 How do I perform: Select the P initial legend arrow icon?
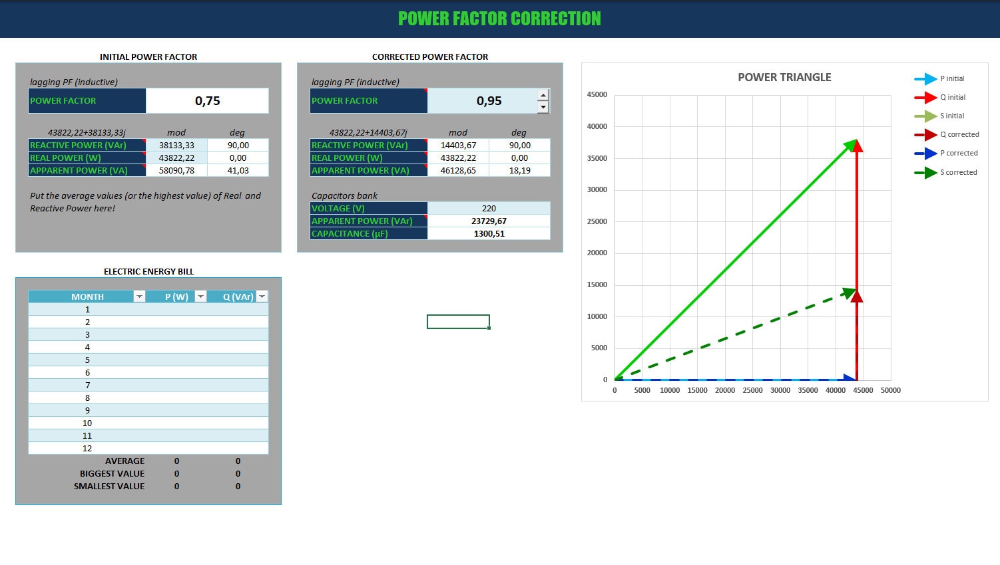click(x=928, y=78)
